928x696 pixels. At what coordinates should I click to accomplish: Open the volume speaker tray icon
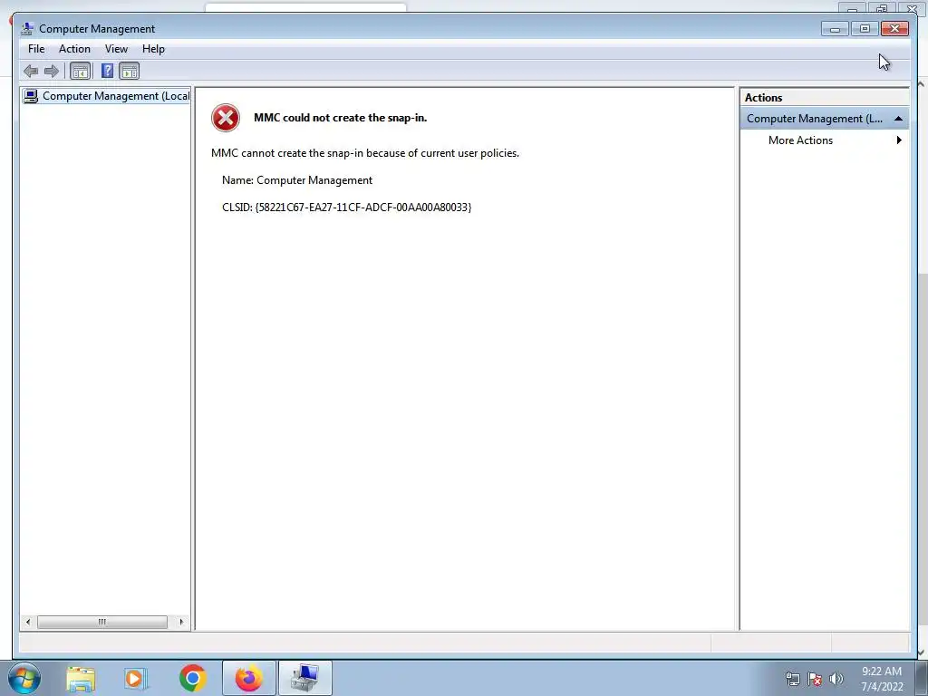pyautogui.click(x=836, y=679)
